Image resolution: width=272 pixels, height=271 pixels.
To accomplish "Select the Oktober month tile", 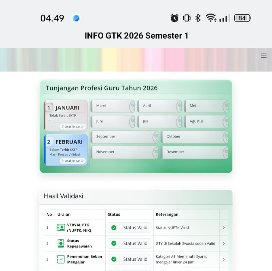I will pyautogui.click(x=195, y=137).
